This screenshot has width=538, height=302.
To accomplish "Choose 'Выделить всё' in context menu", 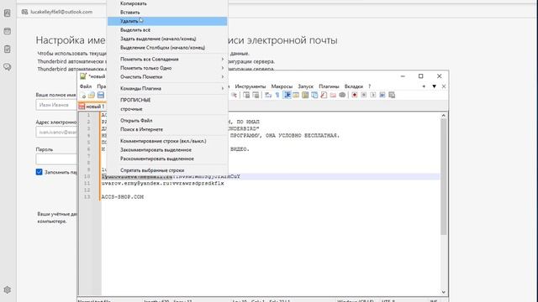I will click(167, 30).
